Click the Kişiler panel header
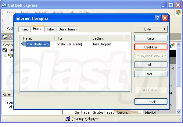This screenshot has width=183, height=127. tap(7, 94)
